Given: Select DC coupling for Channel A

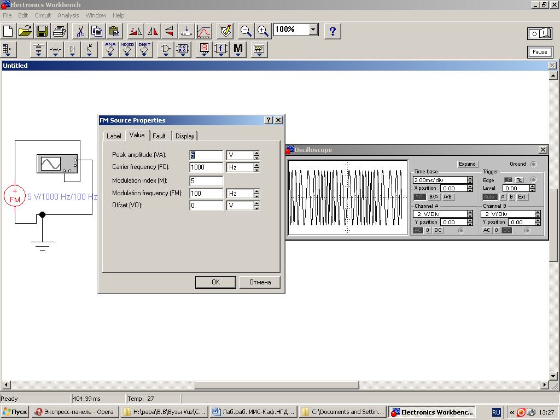Looking at the screenshot, I should point(438,230).
